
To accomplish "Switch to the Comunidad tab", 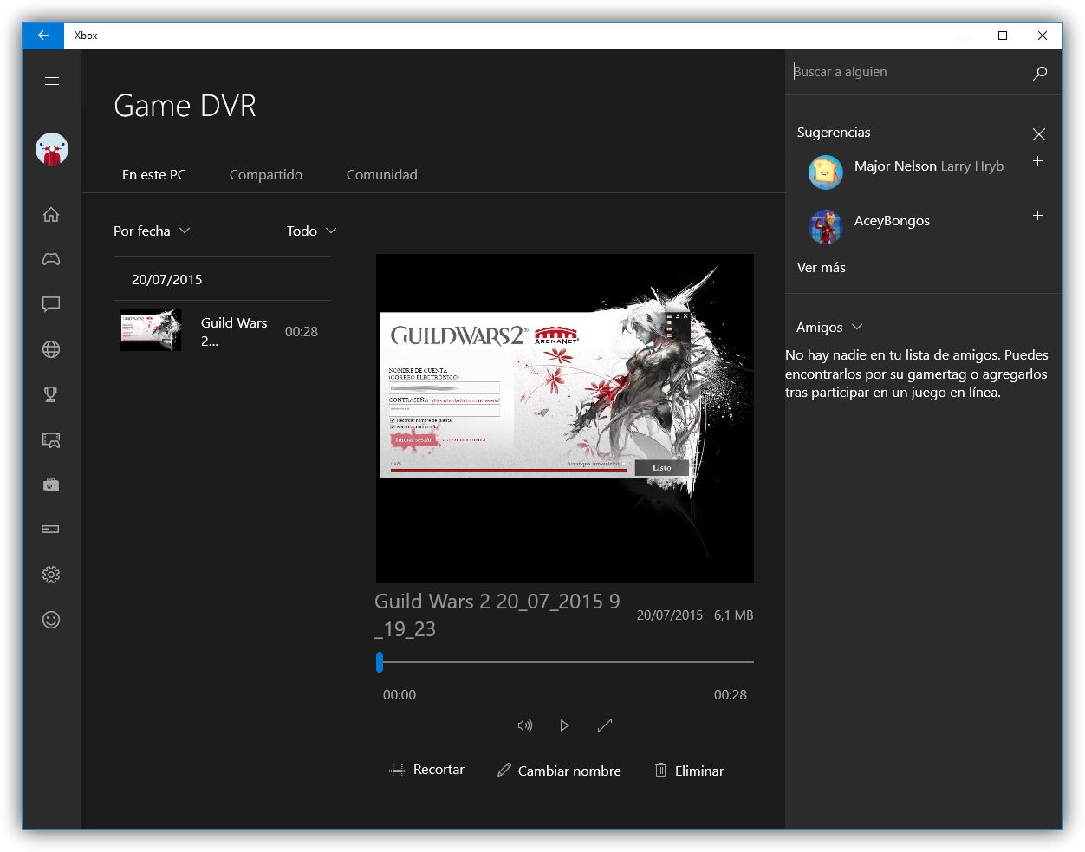I will [x=382, y=175].
